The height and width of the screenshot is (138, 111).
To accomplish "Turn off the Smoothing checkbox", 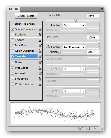I will [x=13, y=79].
